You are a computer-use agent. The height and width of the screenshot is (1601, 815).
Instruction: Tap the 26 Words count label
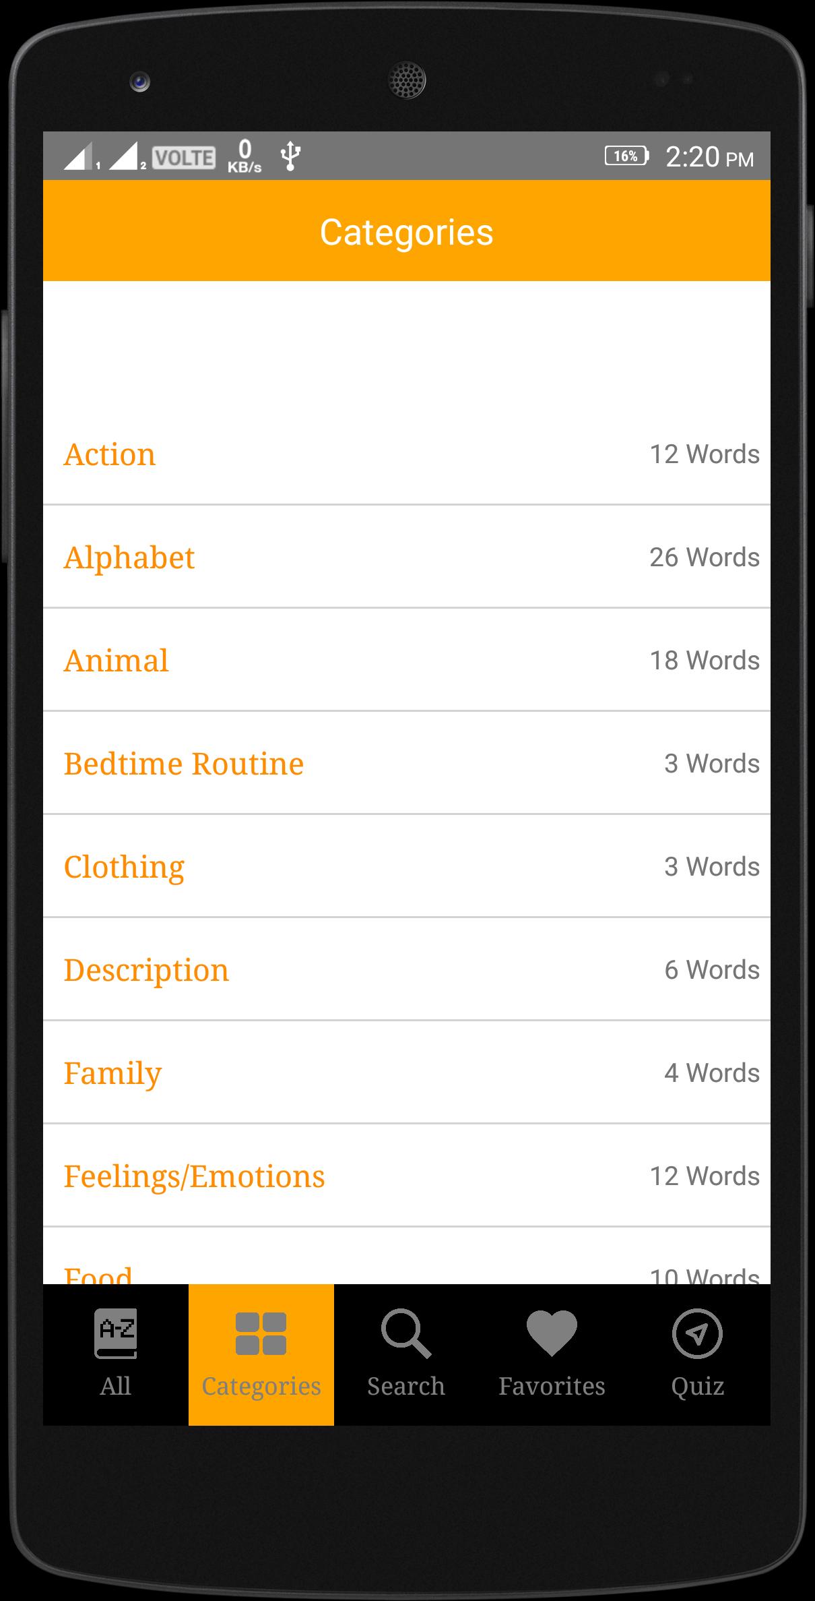(x=704, y=557)
